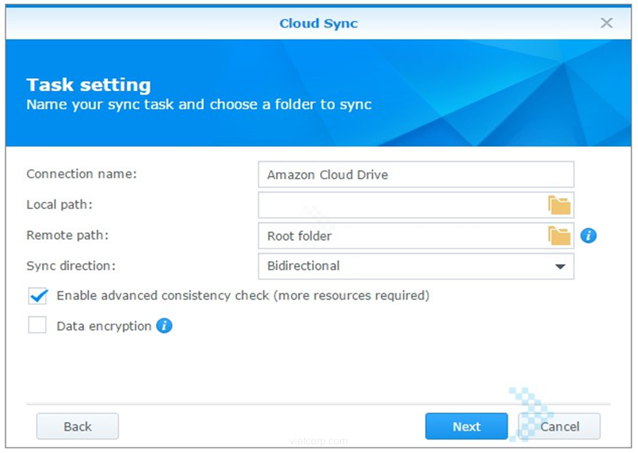Screen dimensions: 638x453
Task: Show the Data encryption info tooltip
Action: click(164, 326)
